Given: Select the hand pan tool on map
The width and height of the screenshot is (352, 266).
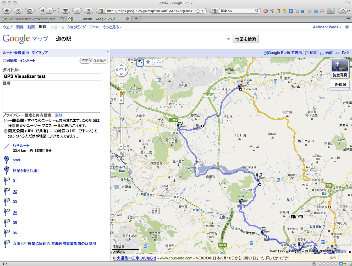Looking at the screenshot, I should click(140, 62).
